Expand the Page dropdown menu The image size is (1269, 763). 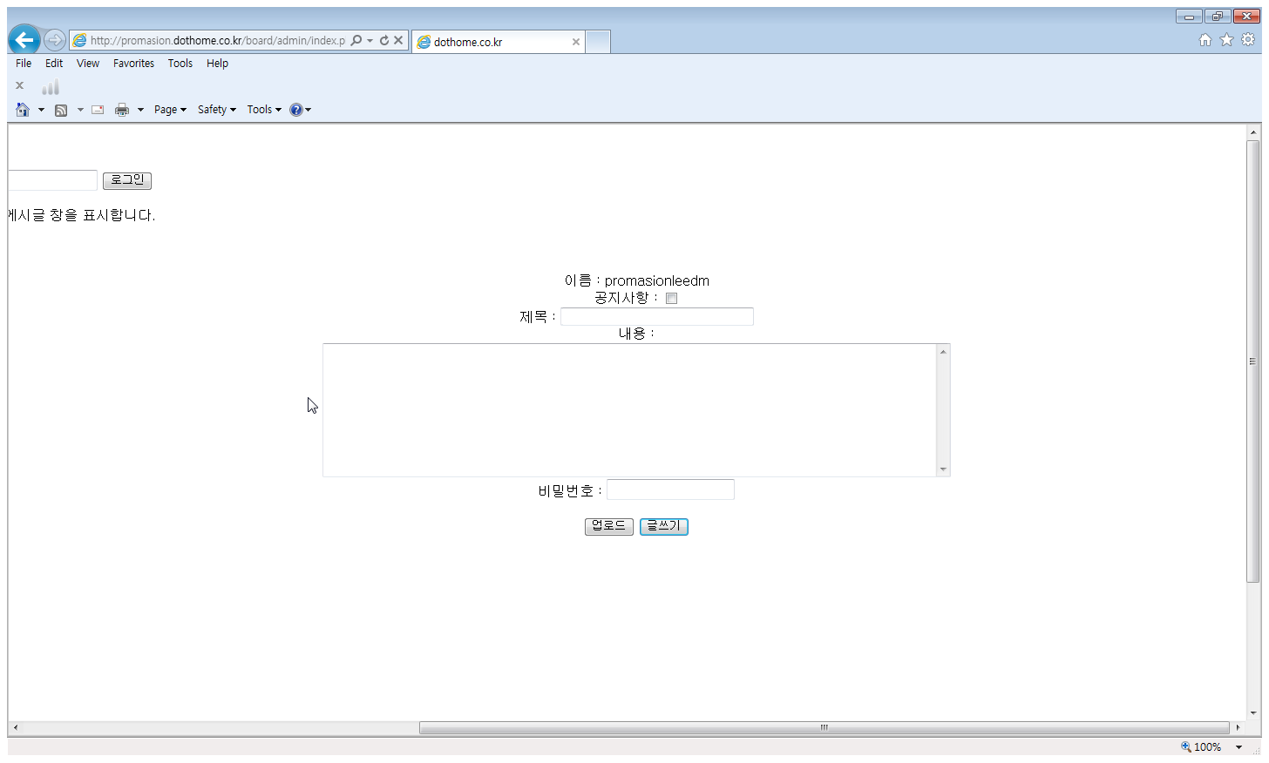tap(170, 110)
